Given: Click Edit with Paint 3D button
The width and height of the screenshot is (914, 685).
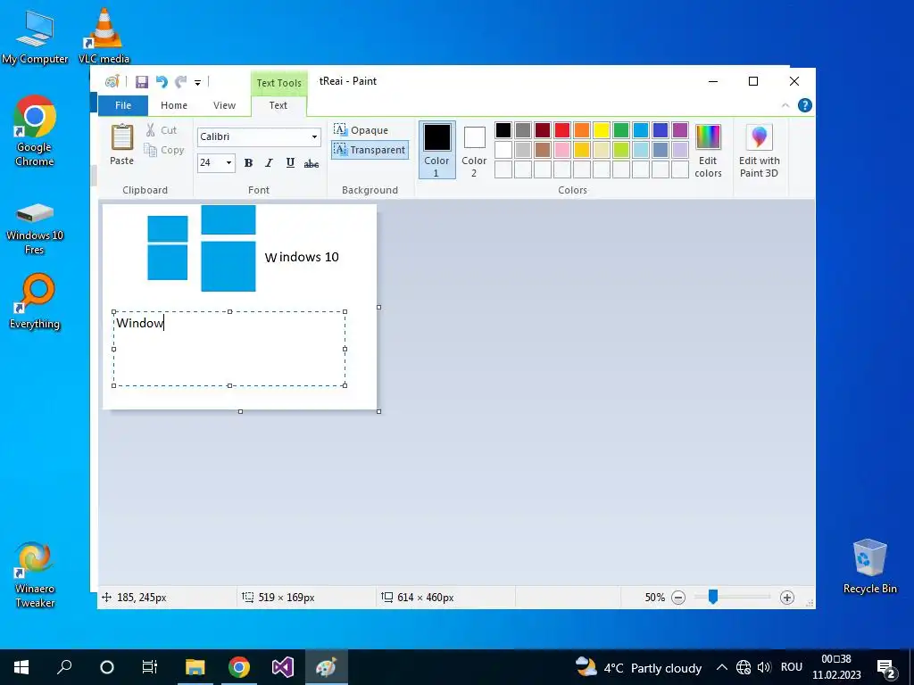Looking at the screenshot, I should coord(759,150).
